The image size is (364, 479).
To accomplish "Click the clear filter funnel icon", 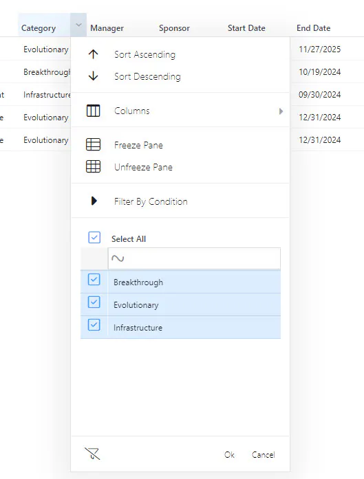I will point(92,454).
